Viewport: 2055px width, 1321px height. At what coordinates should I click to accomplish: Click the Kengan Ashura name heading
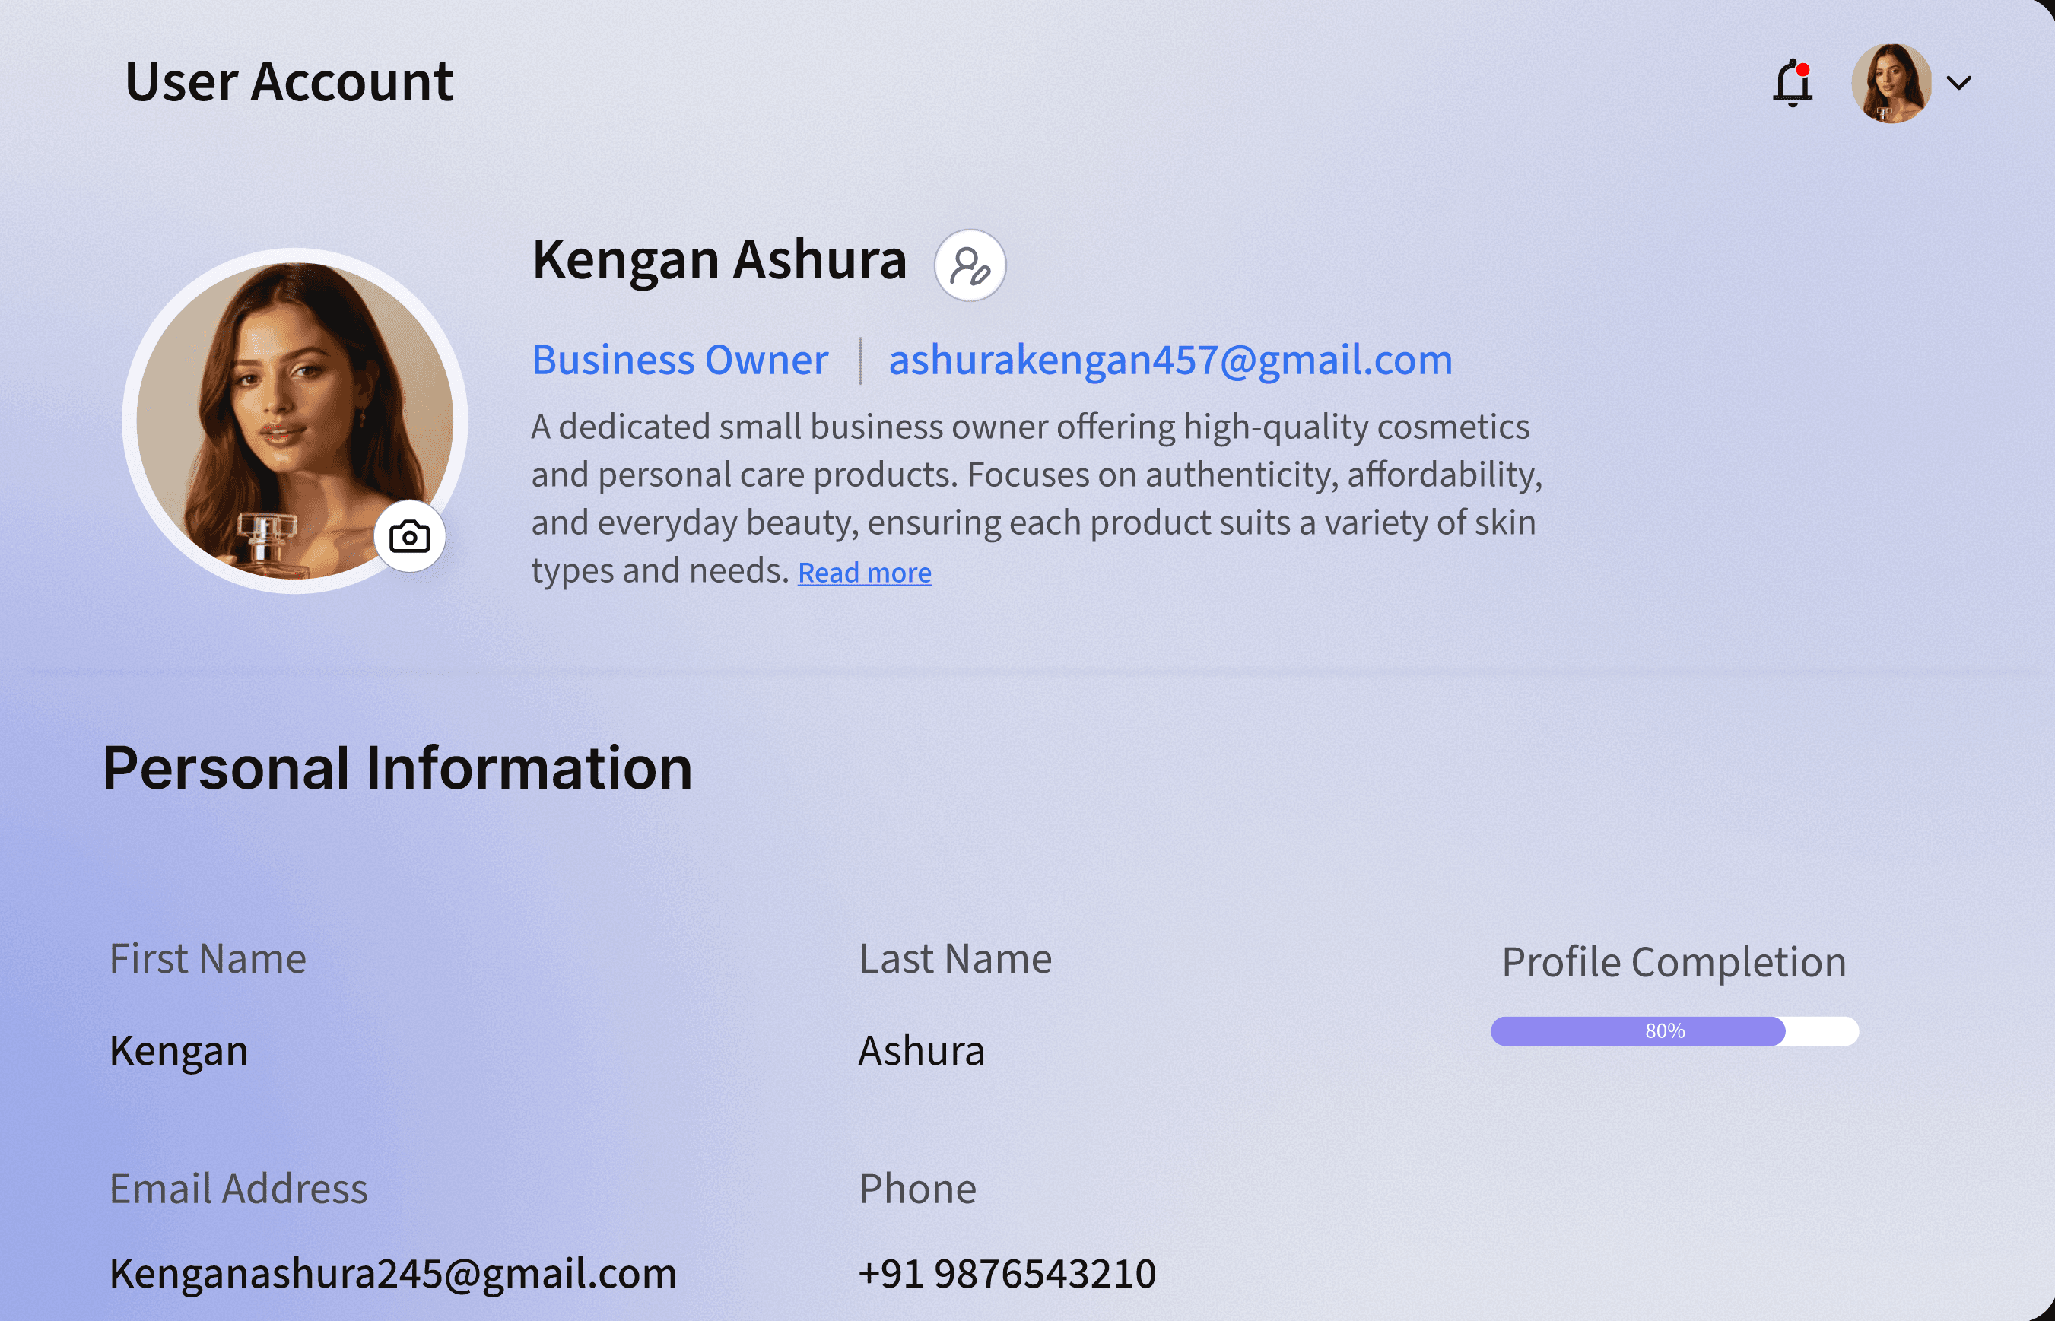point(719,260)
